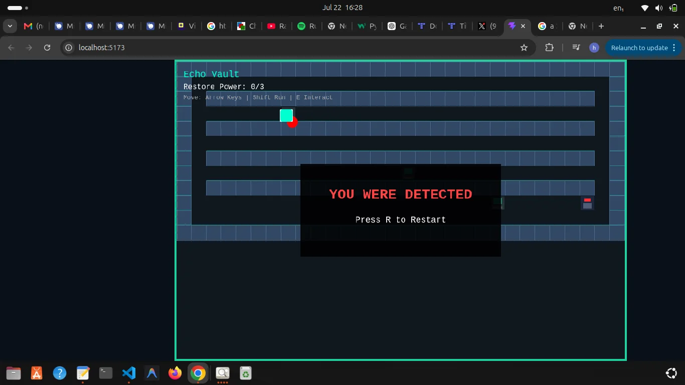View site information icon

(x=69, y=48)
